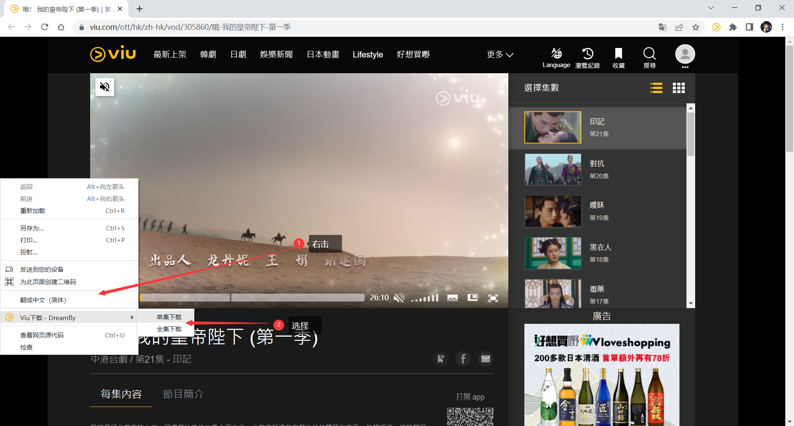Choose 发送到您的设备 in the context menu

(69, 270)
